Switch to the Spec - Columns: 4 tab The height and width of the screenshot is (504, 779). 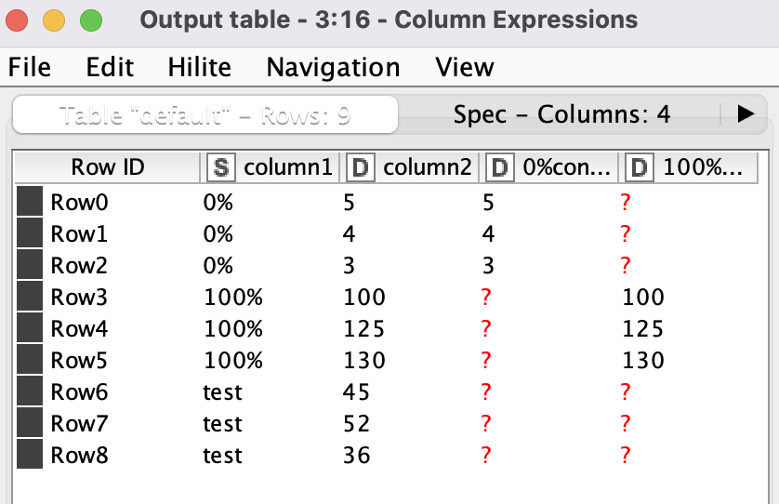coord(561,114)
